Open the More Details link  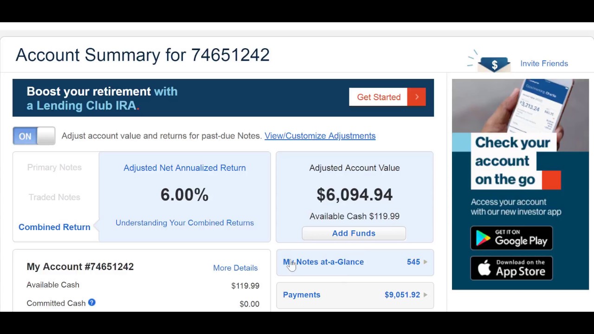[235, 268]
